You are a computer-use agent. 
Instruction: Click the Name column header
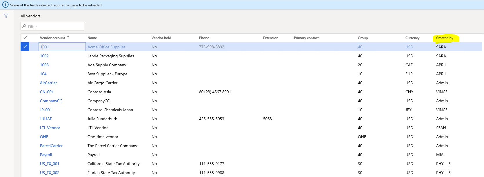[92, 38]
